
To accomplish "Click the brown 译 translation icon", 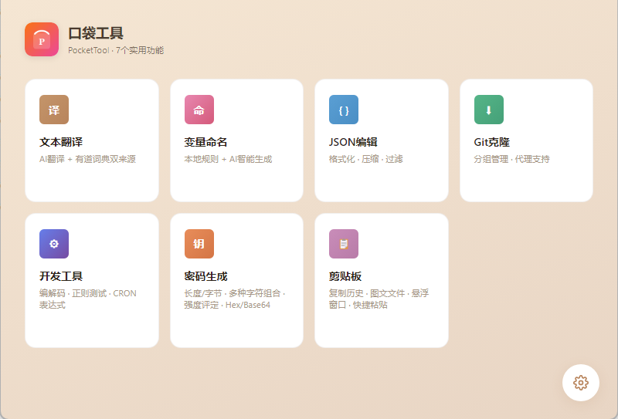I will pyautogui.click(x=54, y=110).
